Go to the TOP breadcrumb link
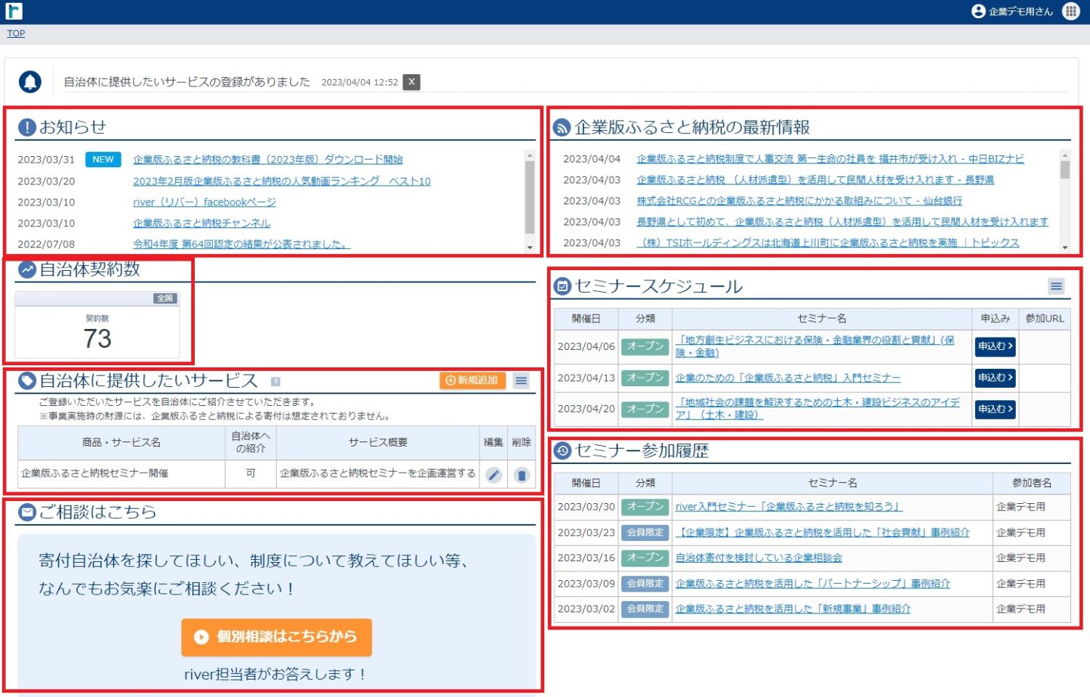Screen dimensions: 1090x697 tap(16, 33)
